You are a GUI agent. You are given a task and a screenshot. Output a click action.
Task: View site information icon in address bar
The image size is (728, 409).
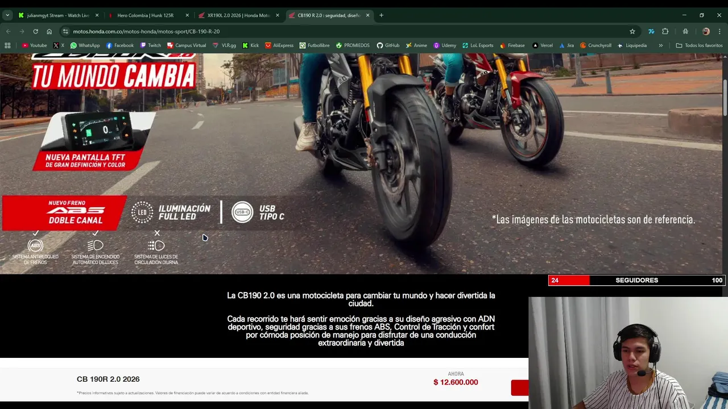[x=65, y=31]
